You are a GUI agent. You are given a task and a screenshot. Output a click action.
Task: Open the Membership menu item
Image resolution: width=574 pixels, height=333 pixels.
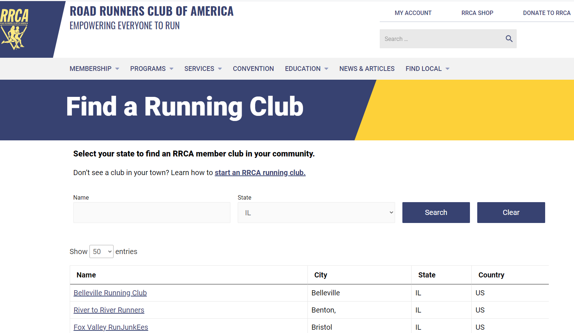pos(91,69)
